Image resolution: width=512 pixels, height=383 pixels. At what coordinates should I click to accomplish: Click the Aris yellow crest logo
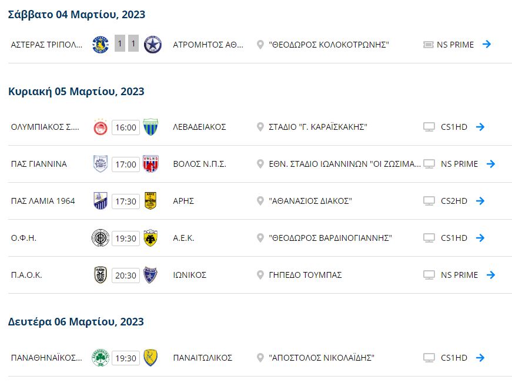pyautogui.click(x=150, y=201)
